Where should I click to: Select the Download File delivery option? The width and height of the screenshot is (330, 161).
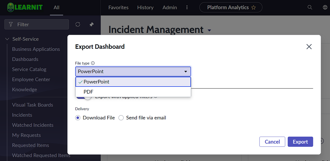pyautogui.click(x=78, y=117)
